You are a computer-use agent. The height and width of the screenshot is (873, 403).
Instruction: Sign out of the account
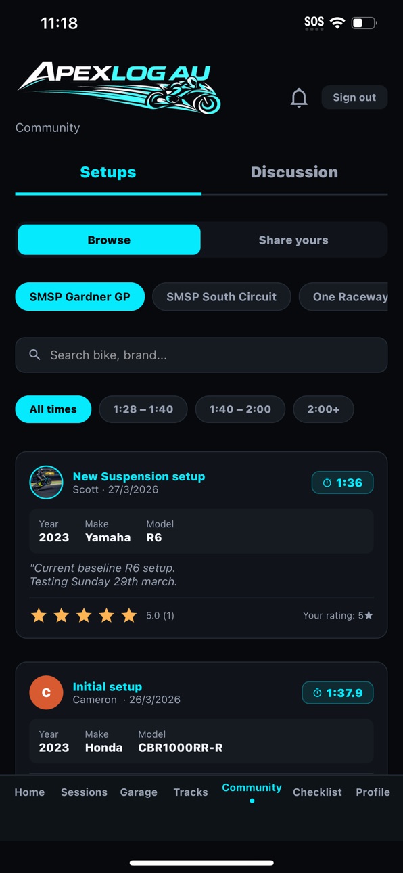click(x=354, y=97)
